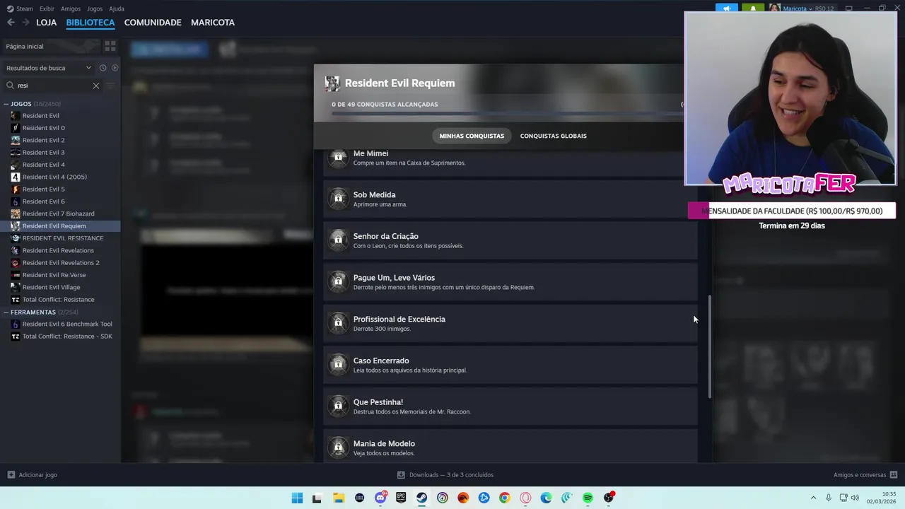Switch to the Minhas Conquistas tab

click(472, 136)
